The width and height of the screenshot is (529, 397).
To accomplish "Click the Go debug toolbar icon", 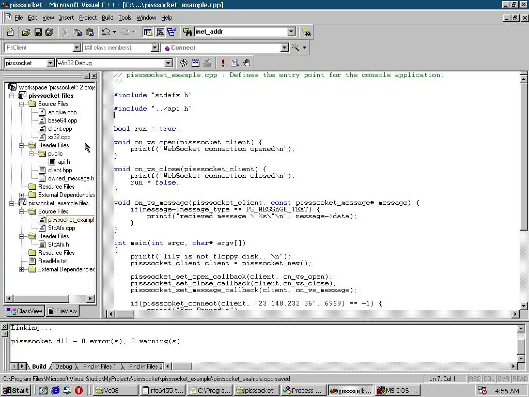I will click(235, 63).
